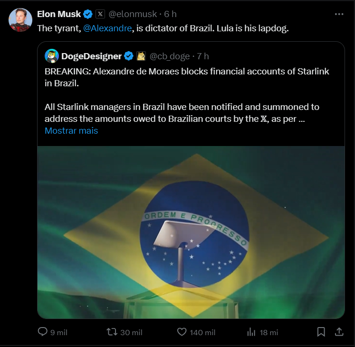Click the reply comment icon
355x347 pixels.
(x=43, y=332)
